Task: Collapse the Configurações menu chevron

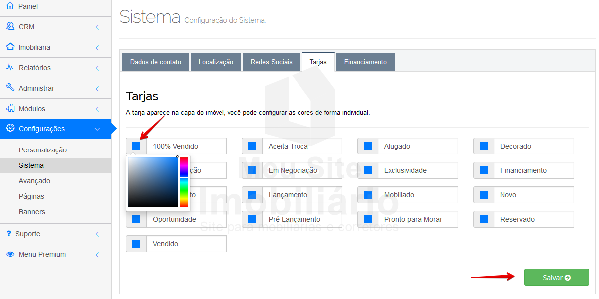Action: coord(97,129)
